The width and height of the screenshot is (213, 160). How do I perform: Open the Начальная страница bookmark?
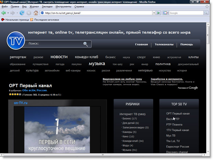[x=15, y=20]
